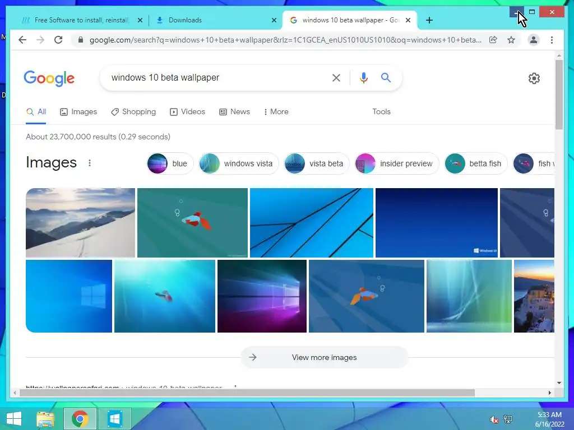The image size is (574, 430).
Task: Expand the More search categories
Action: [276, 112]
